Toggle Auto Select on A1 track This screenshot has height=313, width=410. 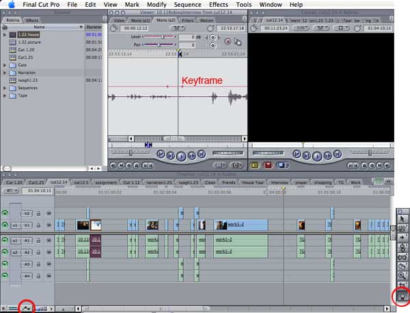[49, 241]
